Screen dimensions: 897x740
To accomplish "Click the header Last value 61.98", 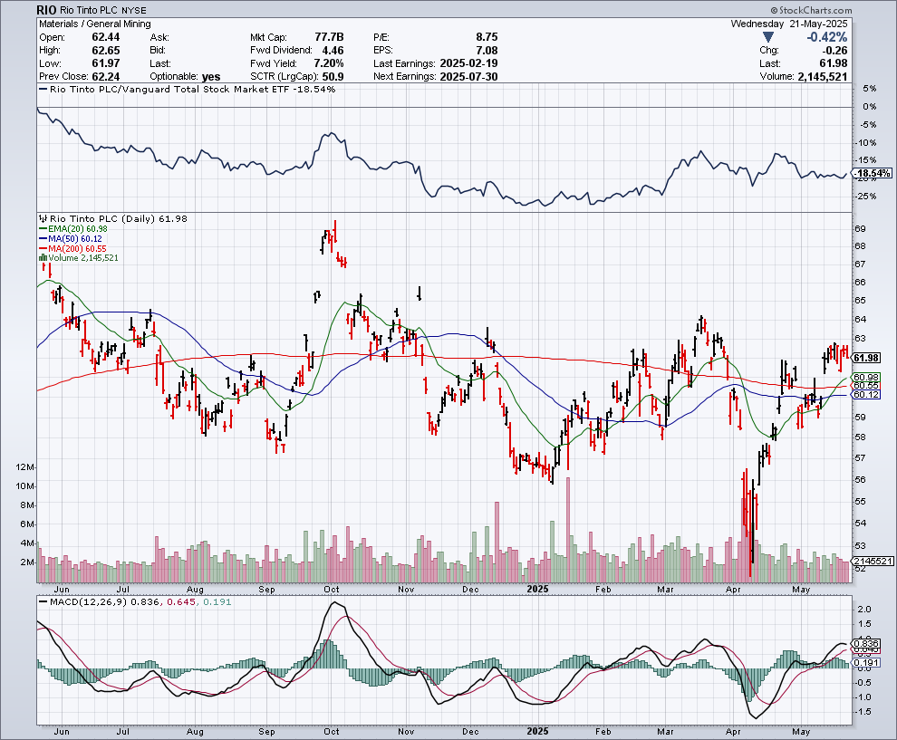I will 834,63.
